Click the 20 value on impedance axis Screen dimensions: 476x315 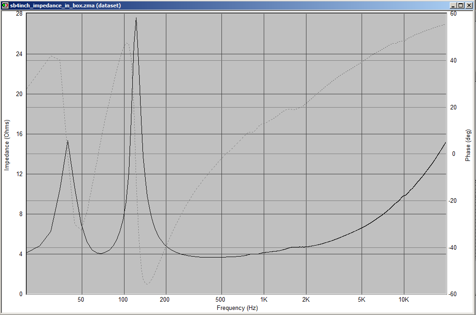19,94
